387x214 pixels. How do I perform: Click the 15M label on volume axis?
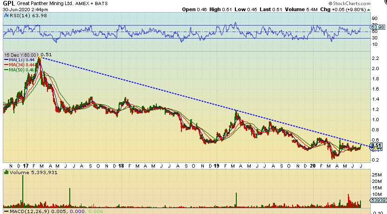coord(377,188)
